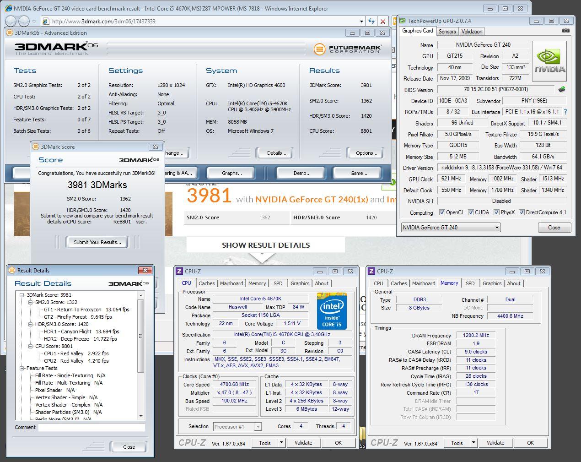
Task: Collapse the 3DMark Score: 3981 tree node
Action: (22, 295)
